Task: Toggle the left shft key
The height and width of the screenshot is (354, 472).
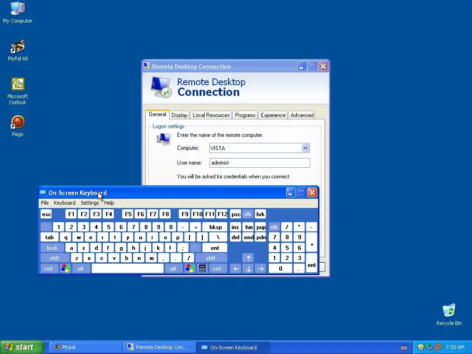Action: coord(55,258)
